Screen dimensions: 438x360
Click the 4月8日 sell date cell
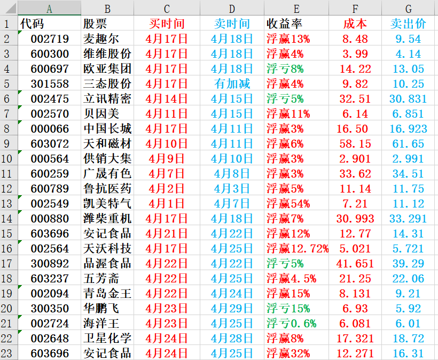(232, 173)
